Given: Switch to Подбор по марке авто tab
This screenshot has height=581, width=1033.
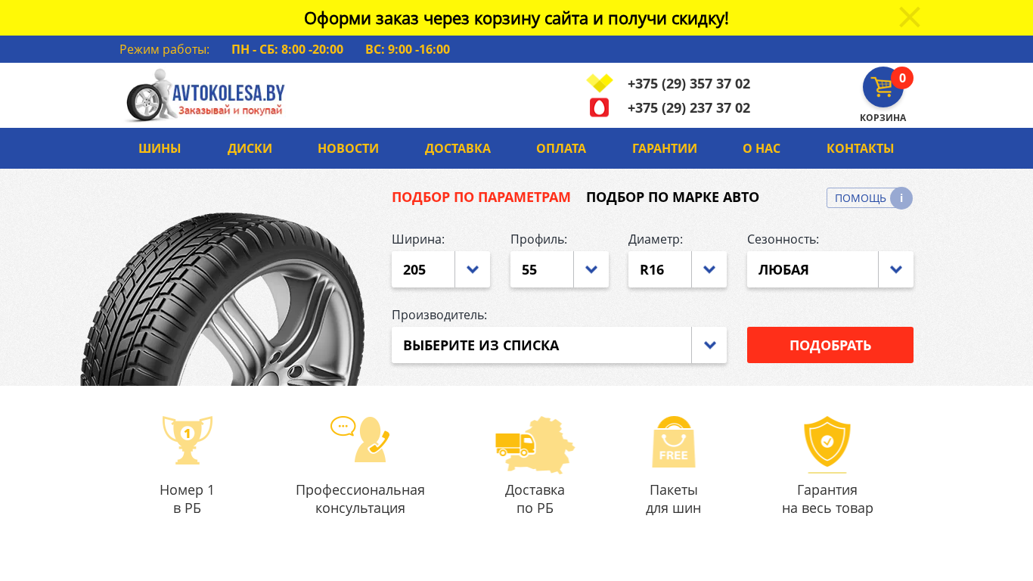Looking at the screenshot, I should [x=672, y=197].
